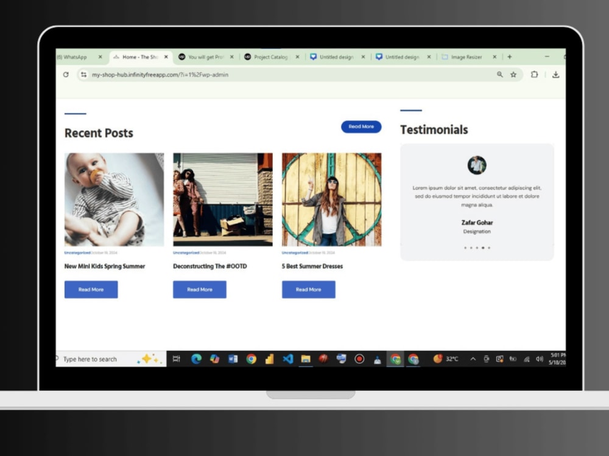The width and height of the screenshot is (609, 456).
Task: Open Task View from the taskbar
Action: click(177, 359)
